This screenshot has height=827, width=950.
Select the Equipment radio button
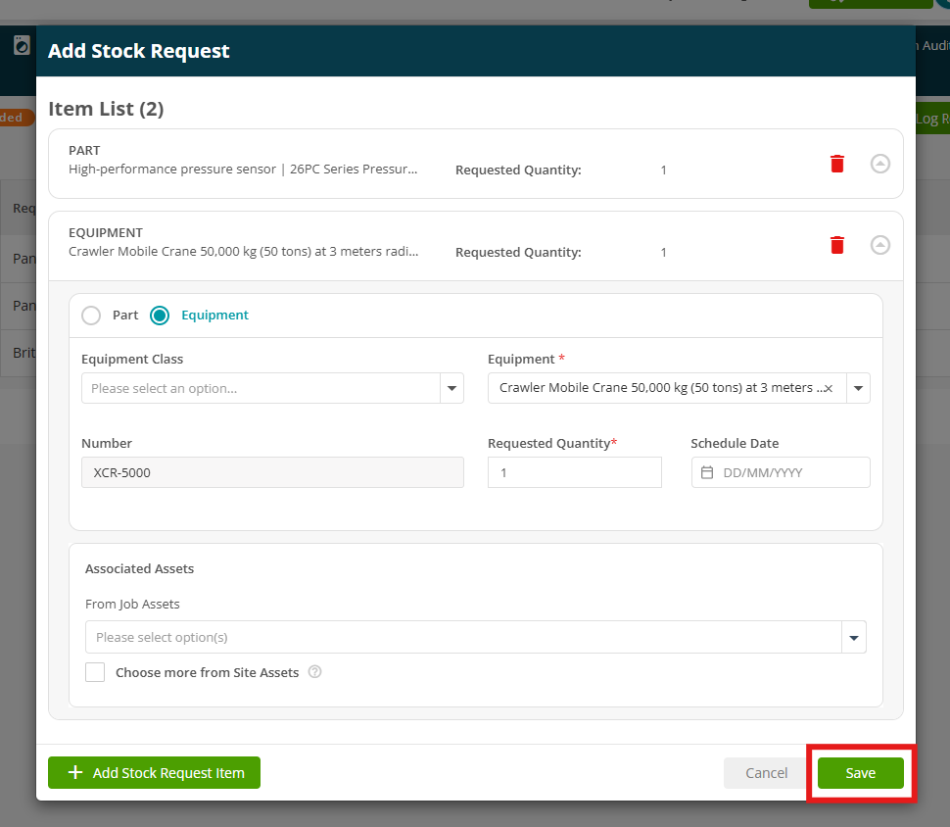tap(160, 316)
